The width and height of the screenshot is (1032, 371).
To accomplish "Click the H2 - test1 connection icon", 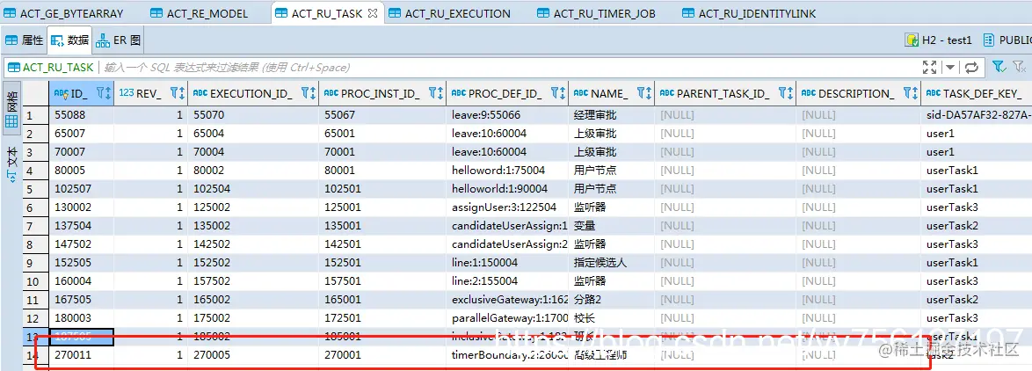I will [912, 40].
